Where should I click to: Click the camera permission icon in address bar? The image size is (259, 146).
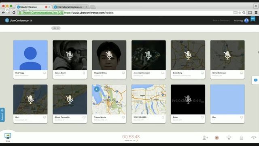(x=236, y=13)
